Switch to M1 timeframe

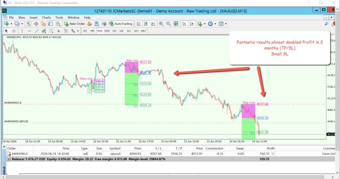85,31
